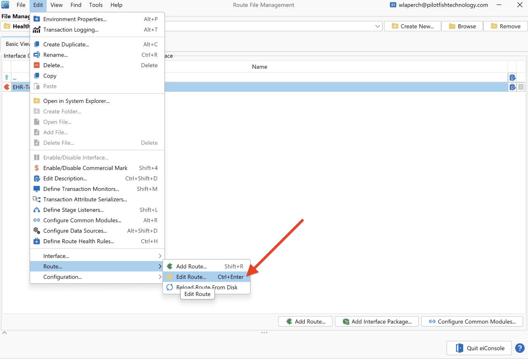
Task: Expand the Route submenu
Action: [97, 266]
